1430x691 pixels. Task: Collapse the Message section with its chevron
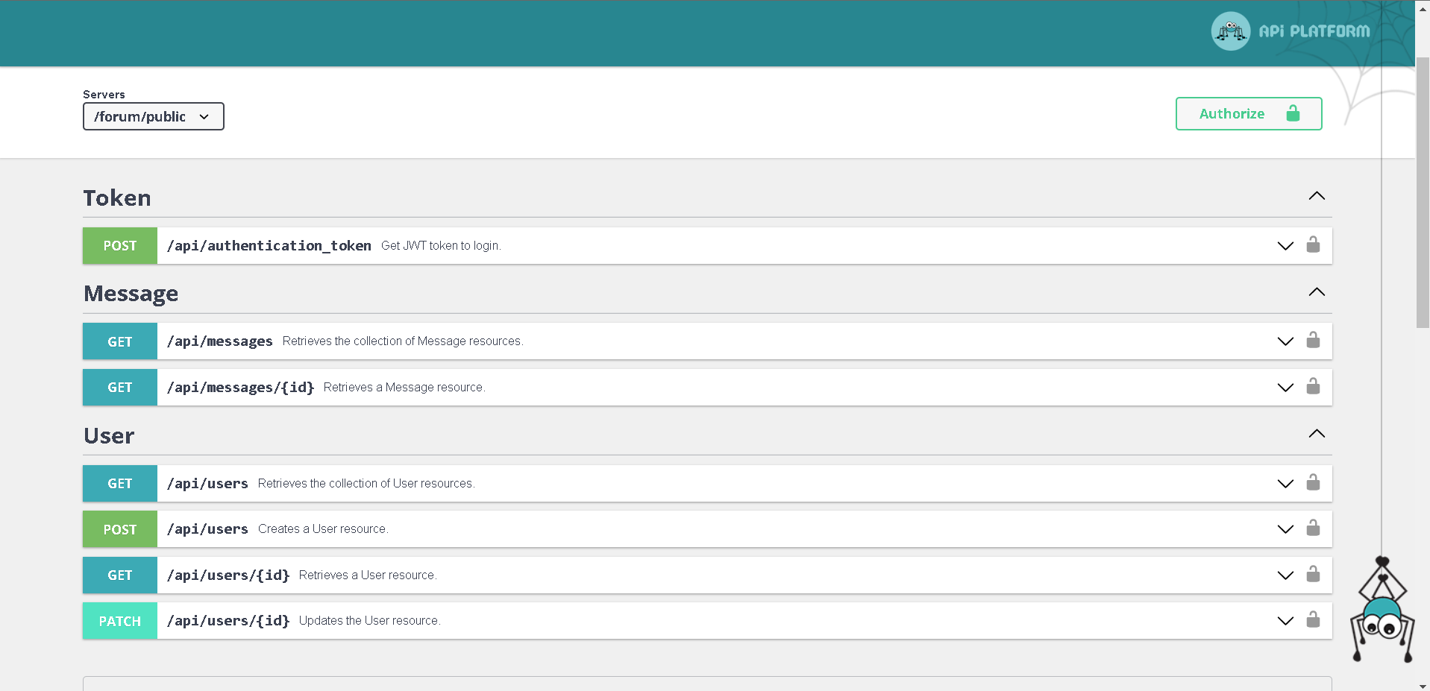coord(1317,292)
